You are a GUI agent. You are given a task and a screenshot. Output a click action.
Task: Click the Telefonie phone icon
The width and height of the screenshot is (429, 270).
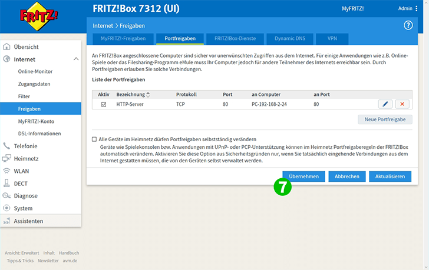(x=6, y=146)
